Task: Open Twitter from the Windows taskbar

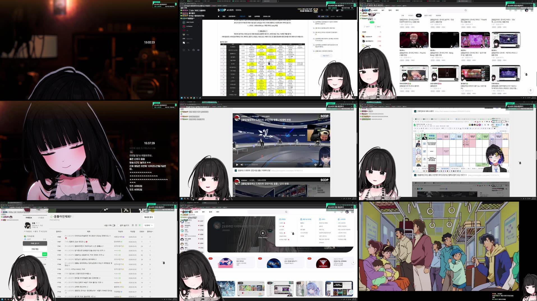Action: coord(194,98)
